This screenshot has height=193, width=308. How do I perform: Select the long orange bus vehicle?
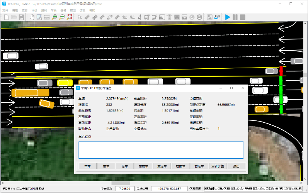point(30,93)
